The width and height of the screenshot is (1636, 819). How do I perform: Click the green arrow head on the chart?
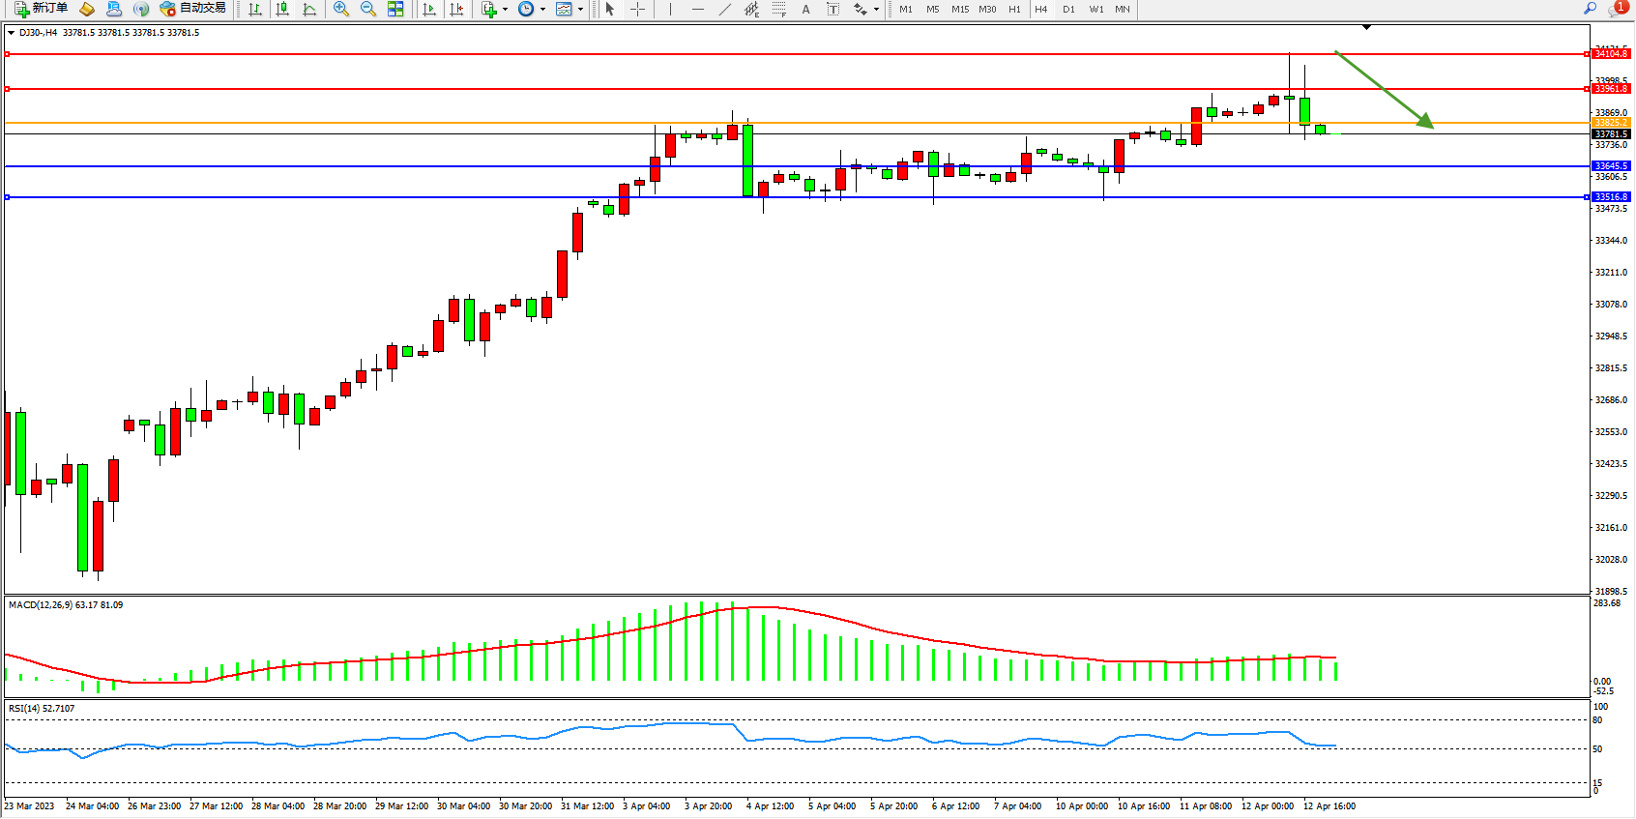tap(1426, 122)
